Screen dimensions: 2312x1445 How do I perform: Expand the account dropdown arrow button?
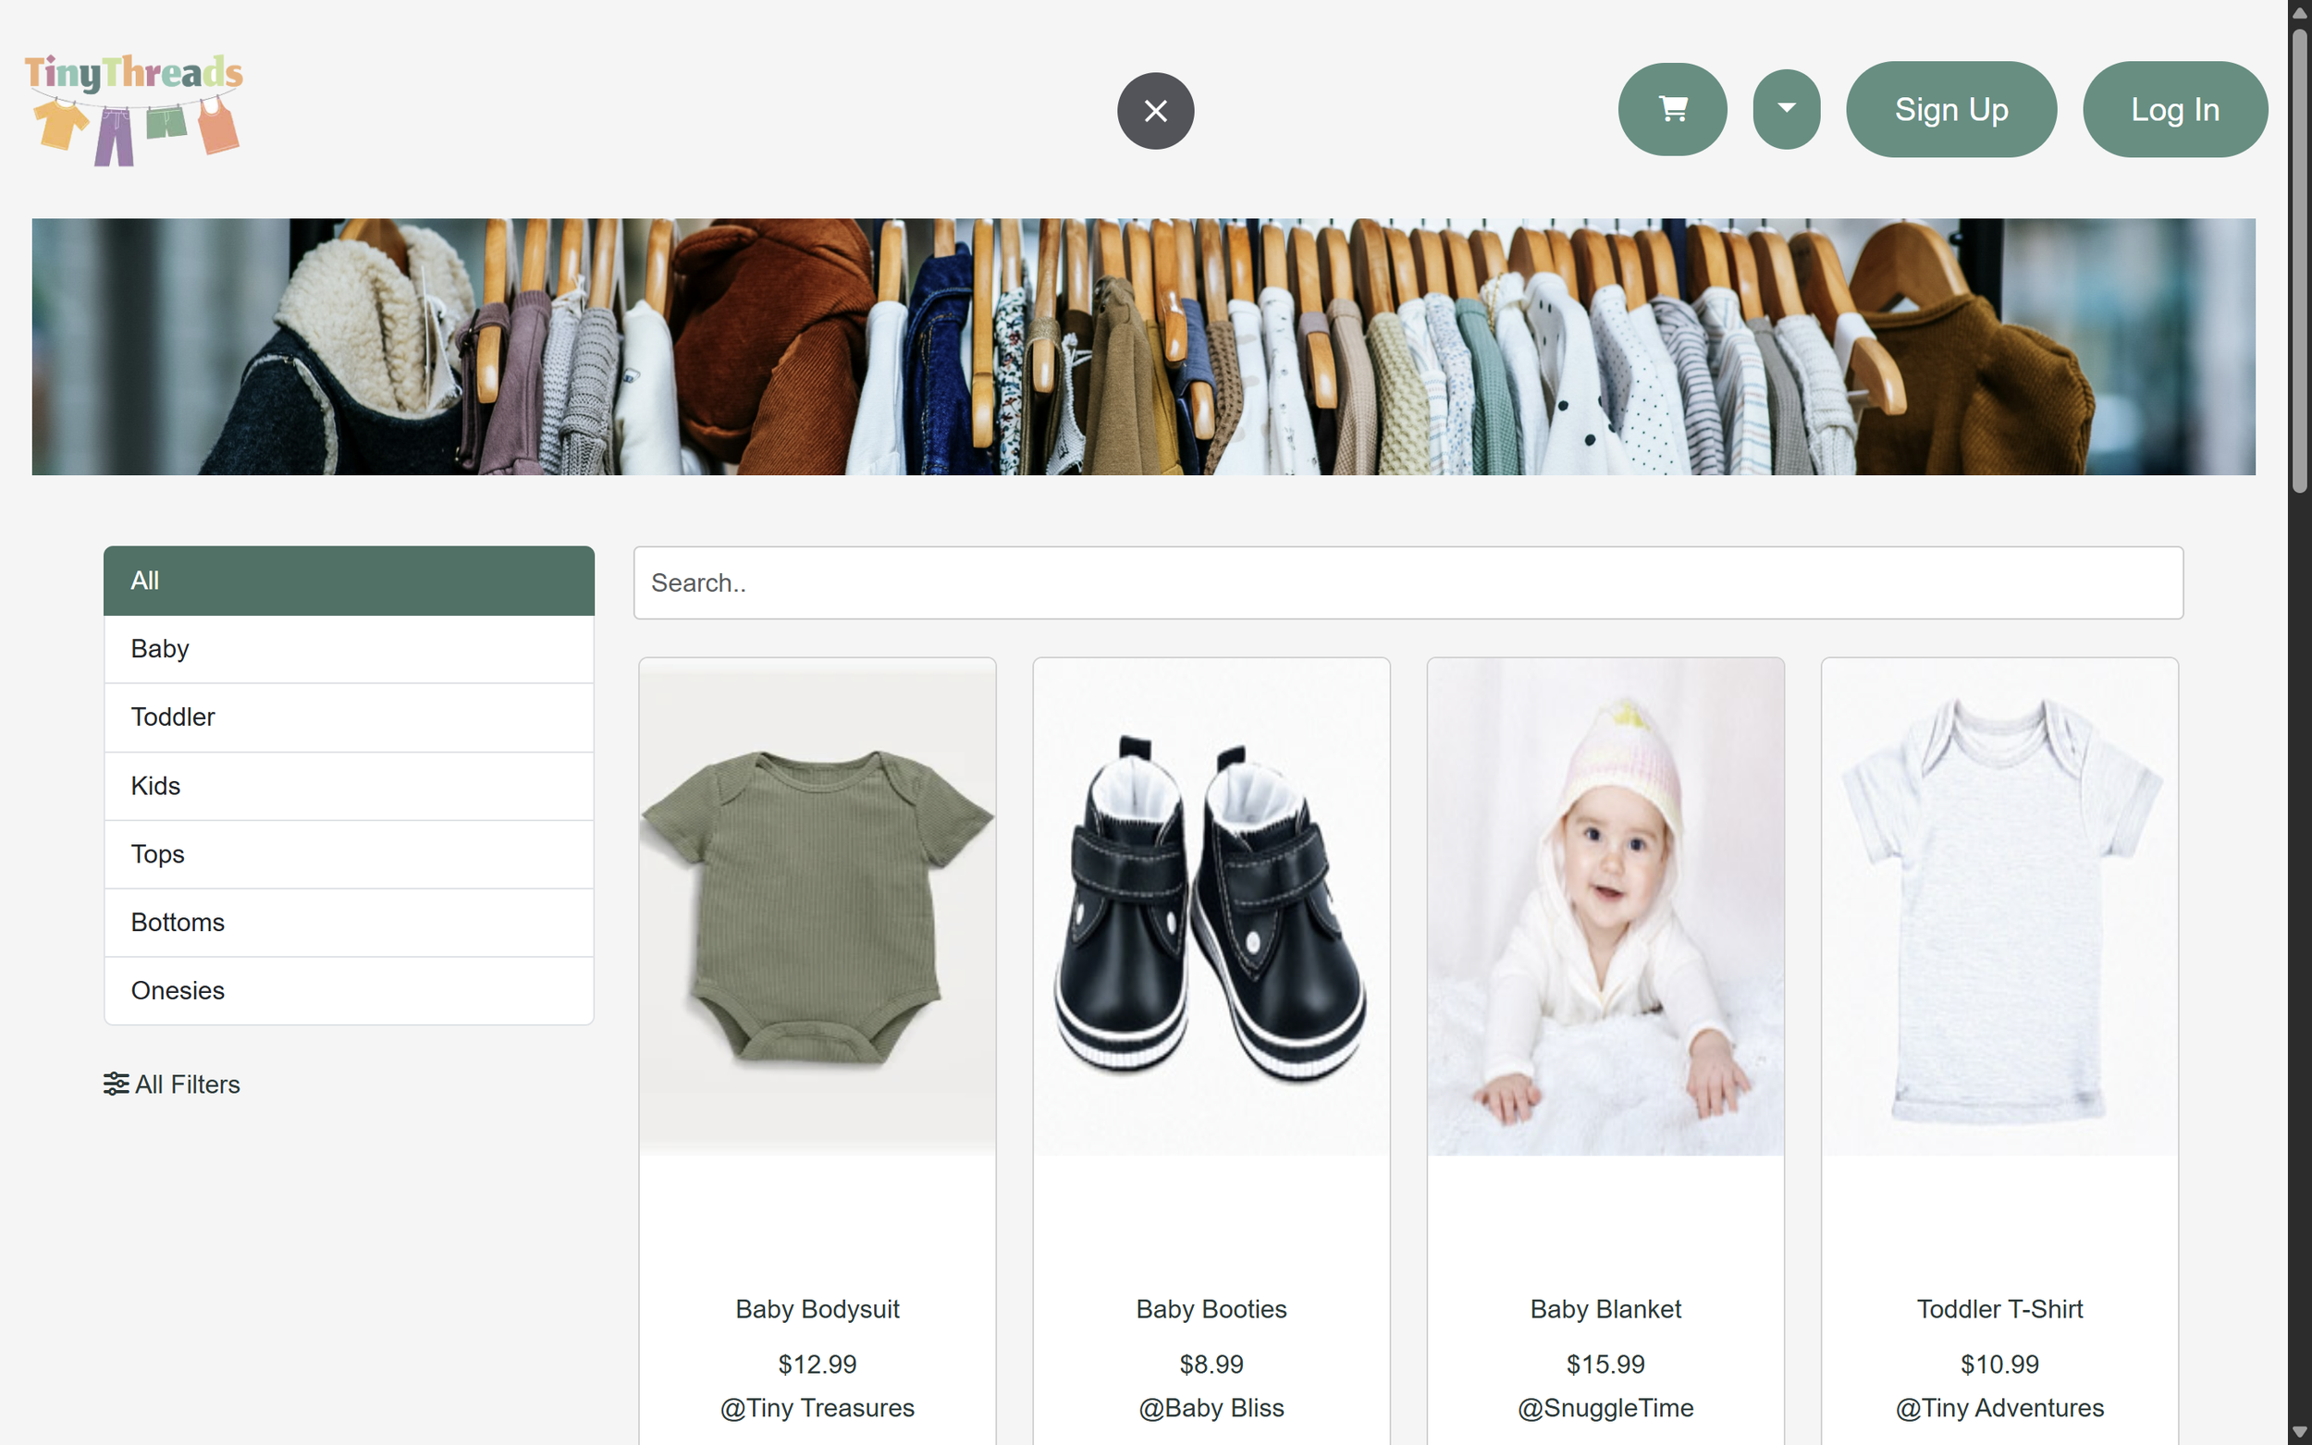(1786, 109)
